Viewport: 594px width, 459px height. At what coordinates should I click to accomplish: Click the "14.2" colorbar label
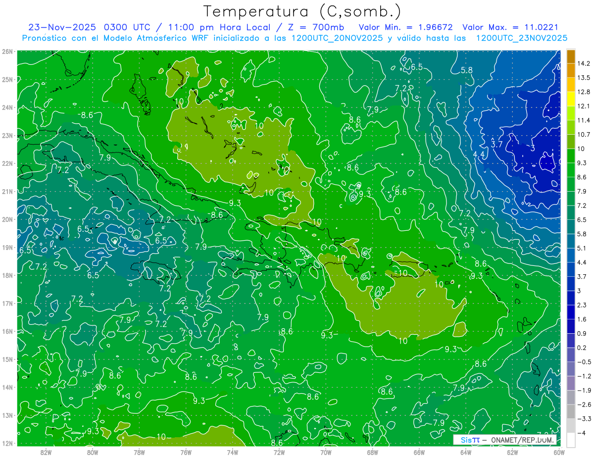pyautogui.click(x=584, y=63)
